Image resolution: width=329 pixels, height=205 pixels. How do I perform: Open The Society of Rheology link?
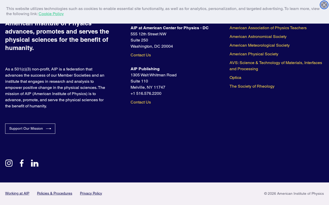click(x=252, y=86)
